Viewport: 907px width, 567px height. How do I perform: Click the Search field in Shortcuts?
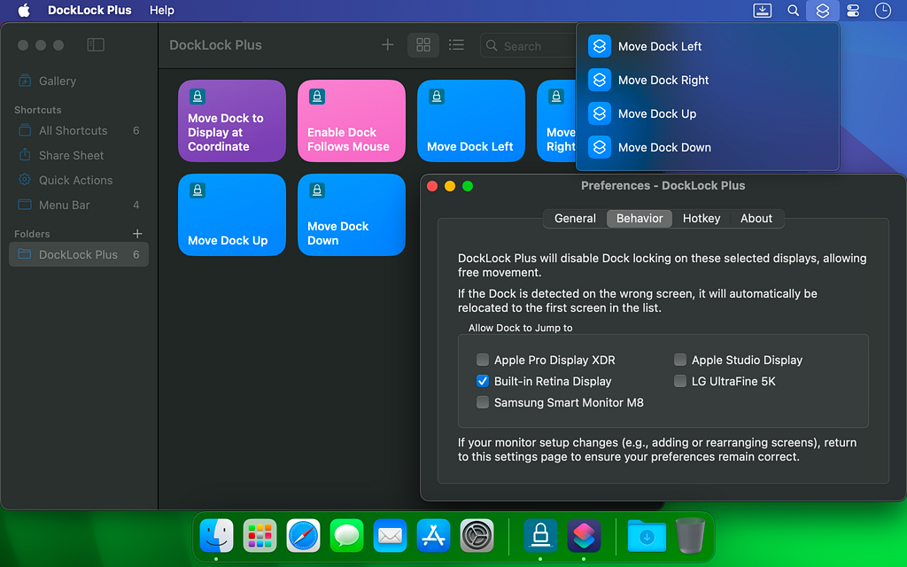coord(528,46)
